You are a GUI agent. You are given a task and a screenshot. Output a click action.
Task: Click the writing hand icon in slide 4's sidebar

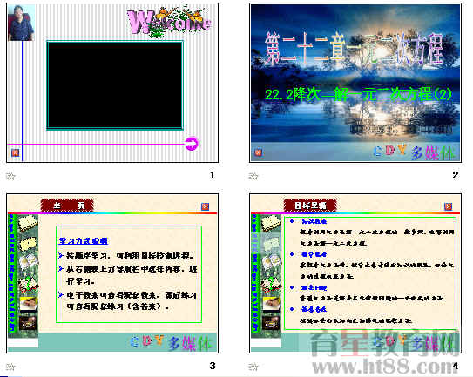click(272, 305)
